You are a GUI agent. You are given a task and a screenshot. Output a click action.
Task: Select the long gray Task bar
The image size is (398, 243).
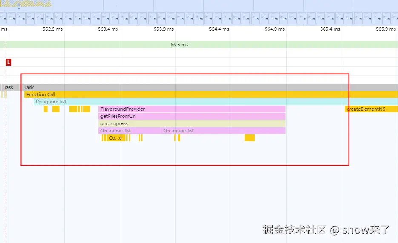coord(210,87)
